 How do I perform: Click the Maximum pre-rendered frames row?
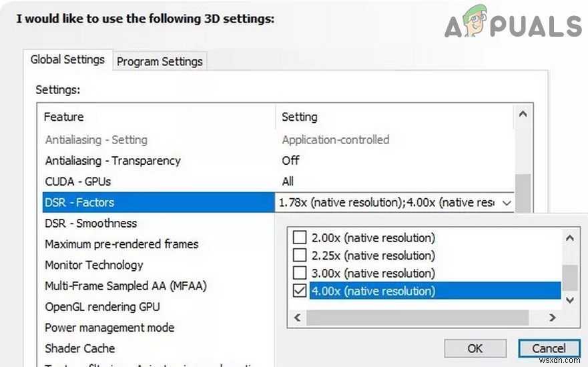pyautogui.click(x=121, y=244)
